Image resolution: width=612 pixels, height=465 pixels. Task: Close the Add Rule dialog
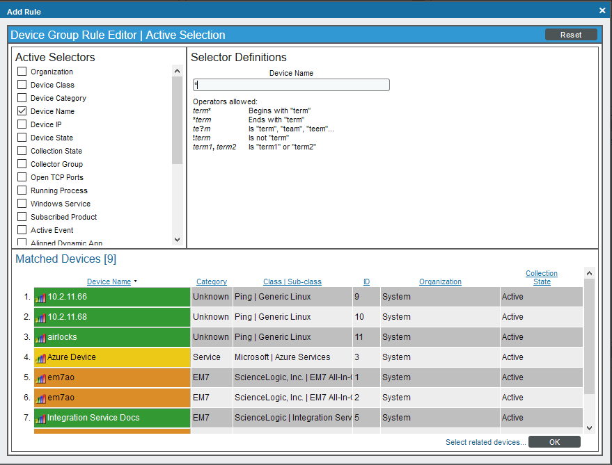coord(602,10)
